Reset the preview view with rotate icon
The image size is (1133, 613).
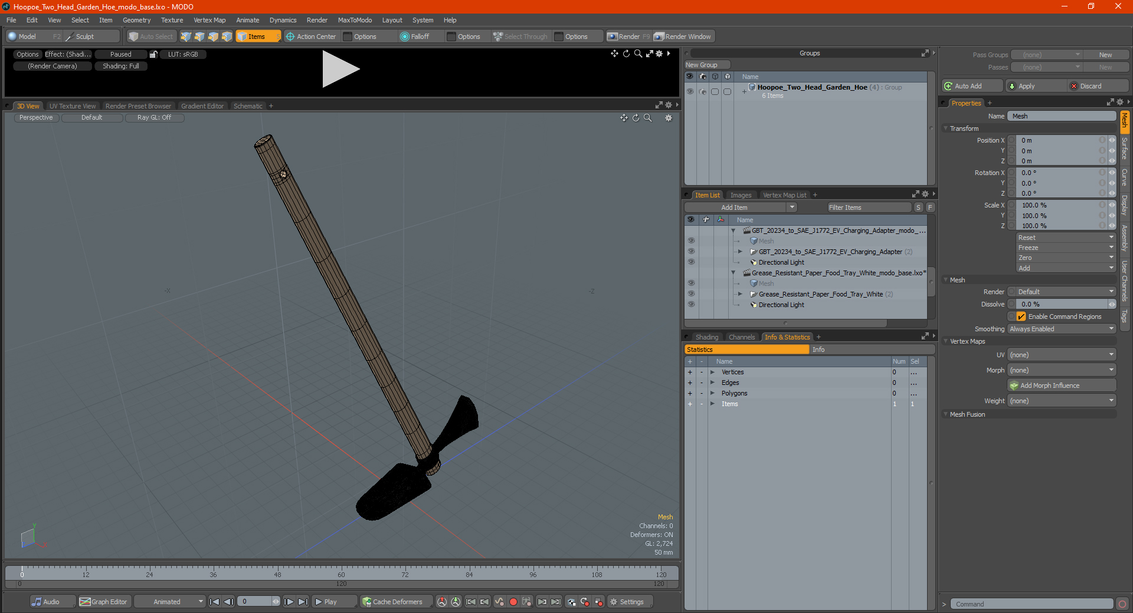tap(626, 54)
